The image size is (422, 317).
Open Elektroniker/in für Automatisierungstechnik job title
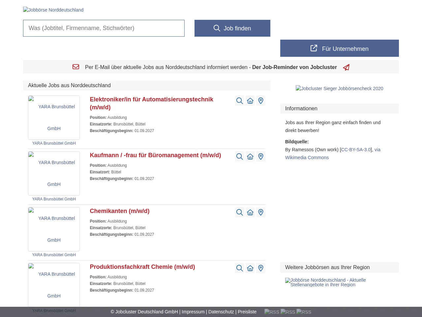pos(151,103)
